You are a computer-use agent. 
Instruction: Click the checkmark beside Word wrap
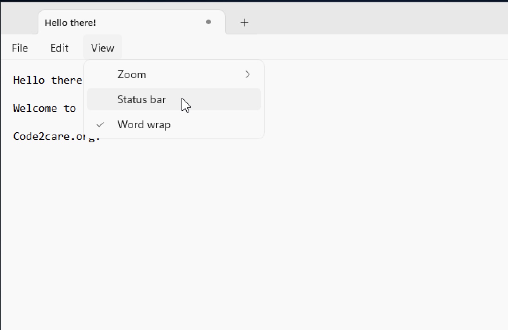100,124
